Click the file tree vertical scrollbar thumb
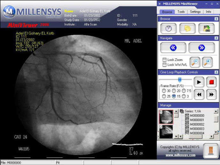The image size is (220, 165). pos(216,119)
